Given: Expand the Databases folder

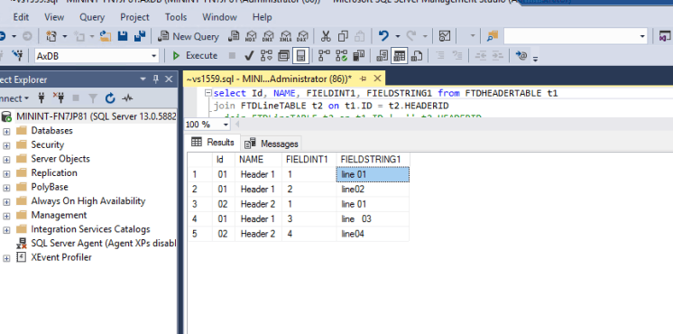Looking at the screenshot, I should click(x=6, y=131).
